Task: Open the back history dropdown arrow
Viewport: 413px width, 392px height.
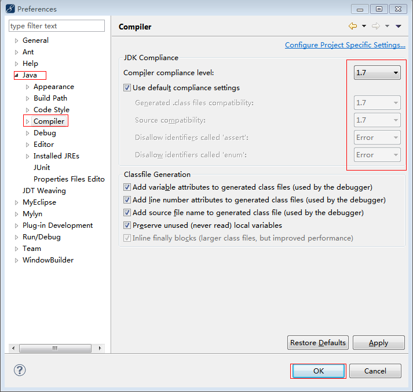Action: tap(364, 26)
